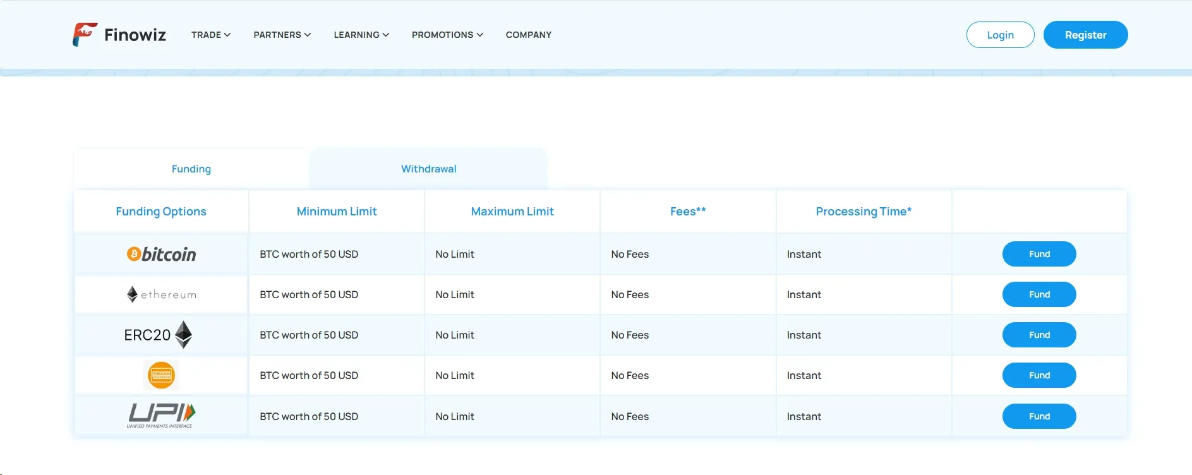
Task: Click 'Instant' in the ethereum row
Action: (804, 294)
